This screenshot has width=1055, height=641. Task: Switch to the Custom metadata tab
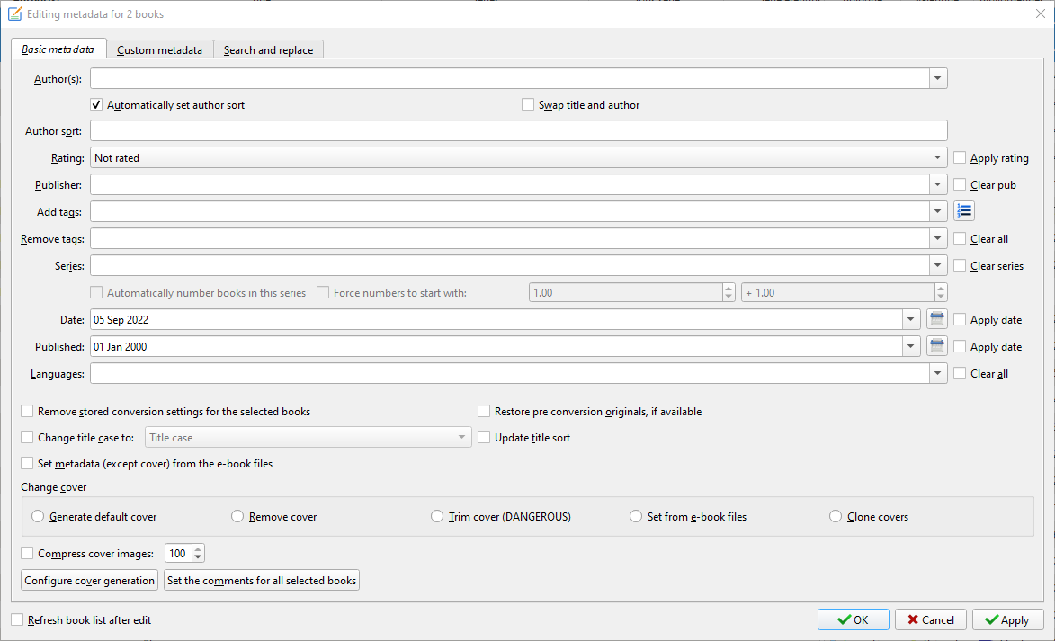point(159,49)
